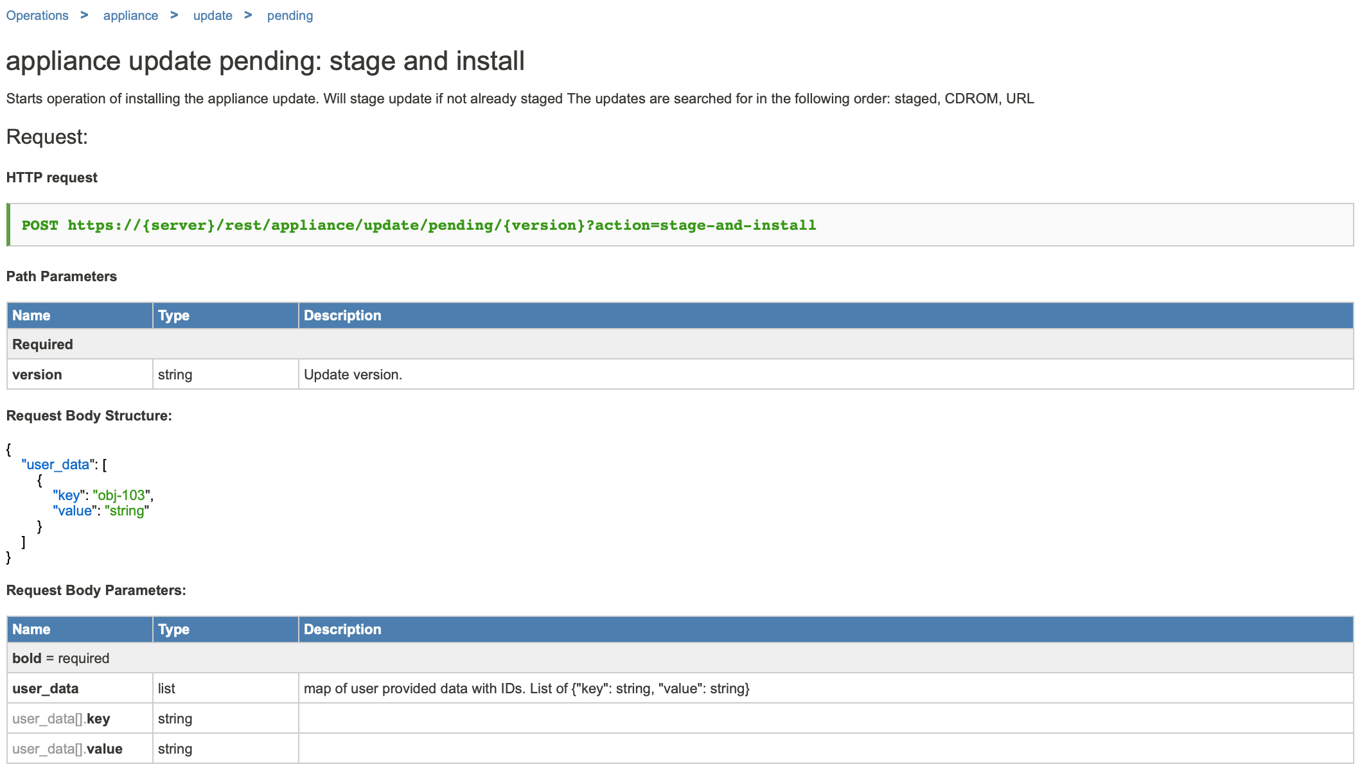Go to the update breadcrumb link

coord(213,15)
